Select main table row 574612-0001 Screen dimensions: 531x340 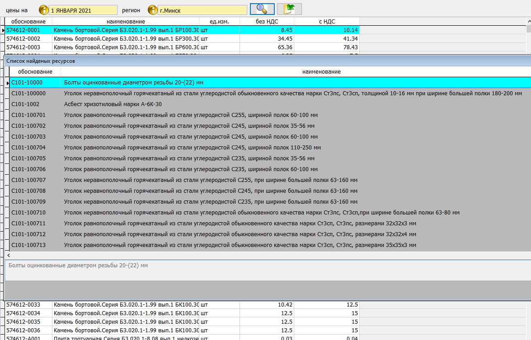coord(182,30)
